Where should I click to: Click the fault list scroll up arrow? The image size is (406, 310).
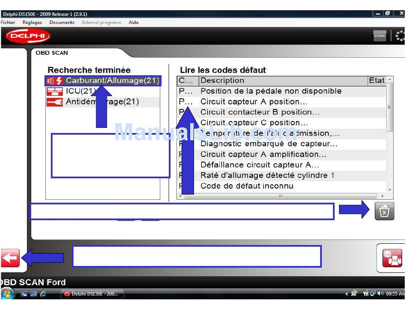(x=390, y=79)
